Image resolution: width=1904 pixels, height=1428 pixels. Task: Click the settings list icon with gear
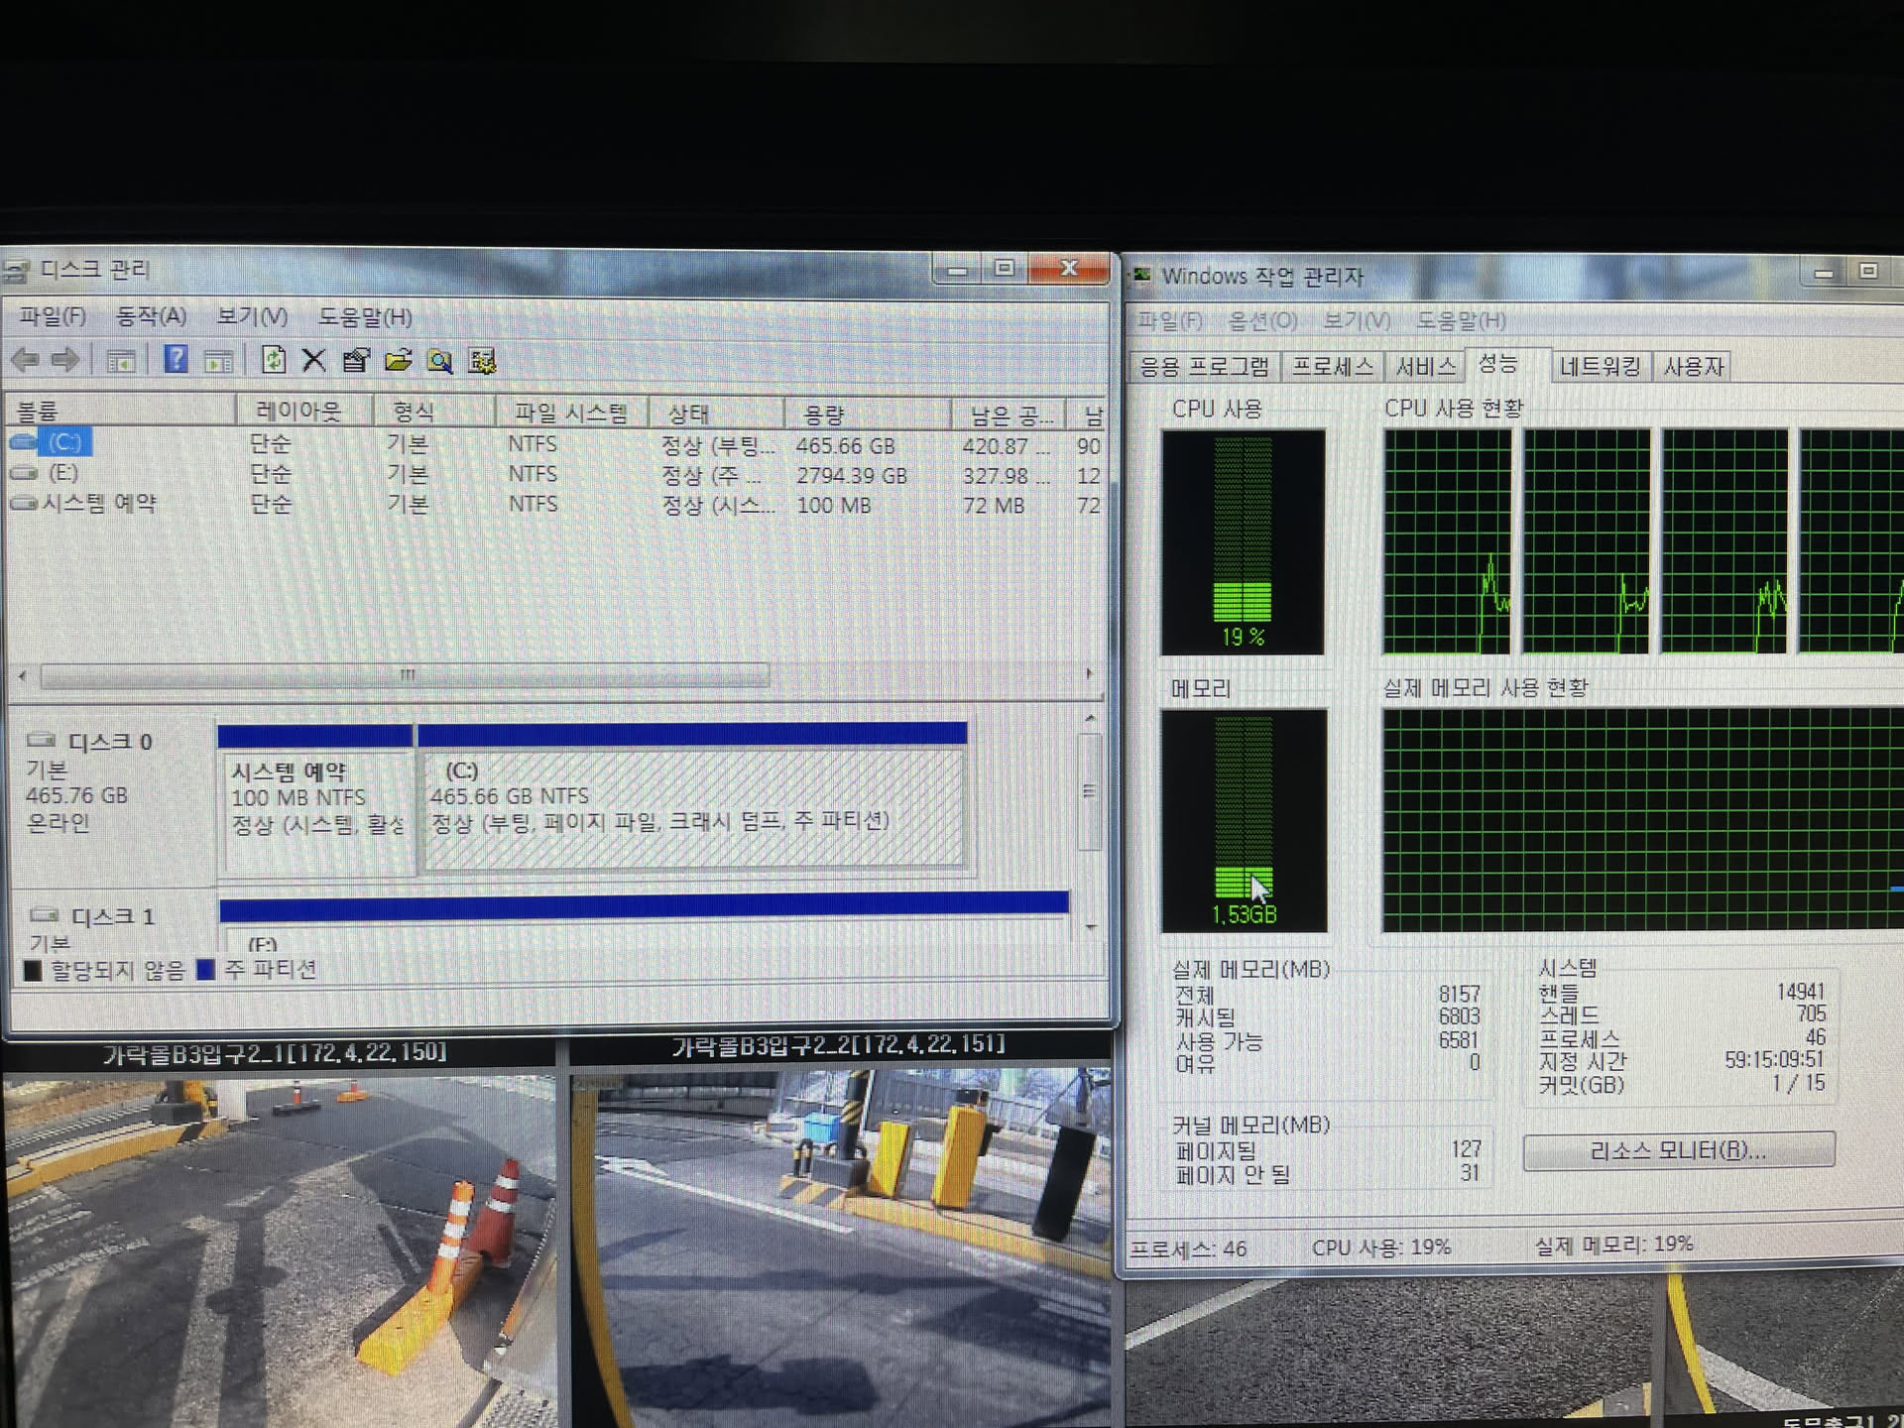coord(482,362)
